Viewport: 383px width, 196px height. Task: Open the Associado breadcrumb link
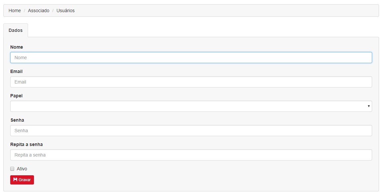click(x=39, y=11)
